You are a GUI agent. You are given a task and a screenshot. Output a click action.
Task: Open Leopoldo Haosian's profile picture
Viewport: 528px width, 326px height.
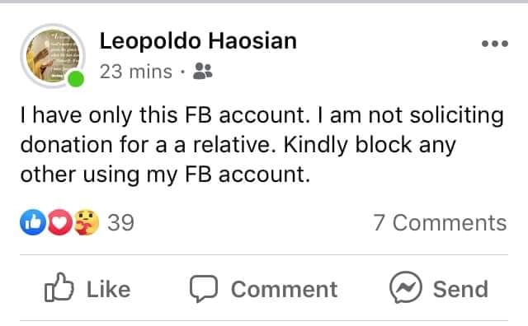(53, 56)
